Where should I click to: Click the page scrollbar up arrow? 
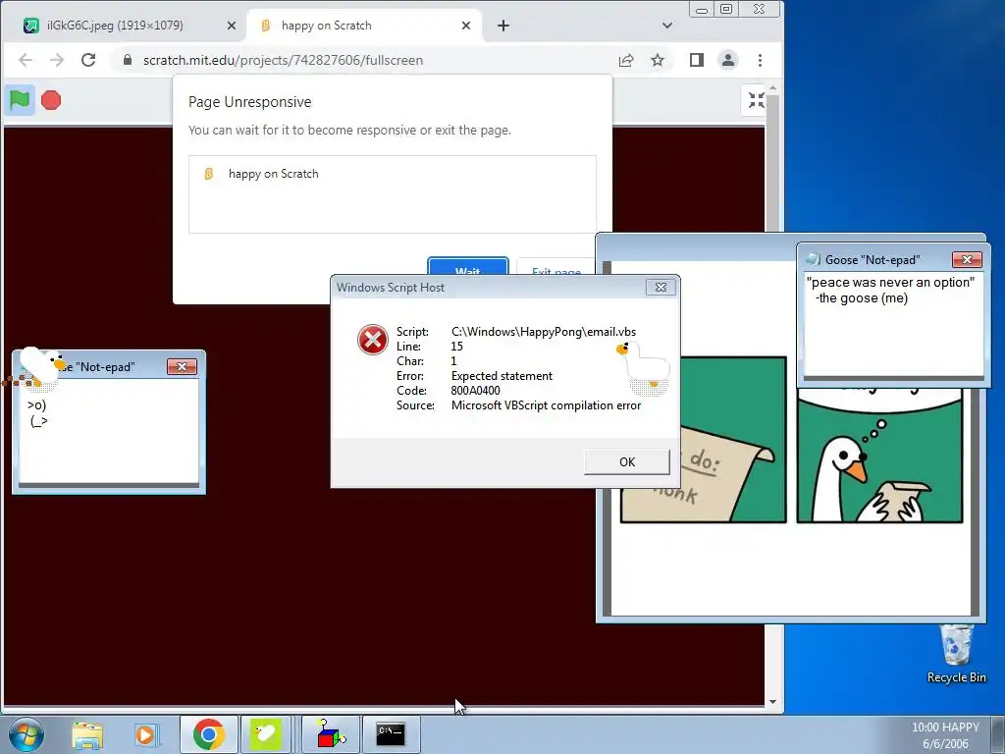(772, 87)
